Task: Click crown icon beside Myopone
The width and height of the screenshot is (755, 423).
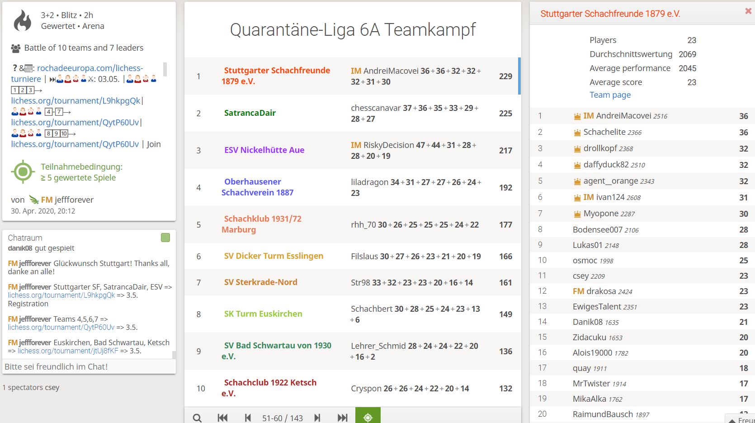Action: pos(577,214)
